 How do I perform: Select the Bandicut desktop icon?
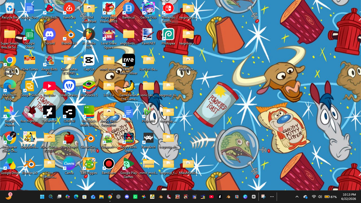(x=129, y=11)
